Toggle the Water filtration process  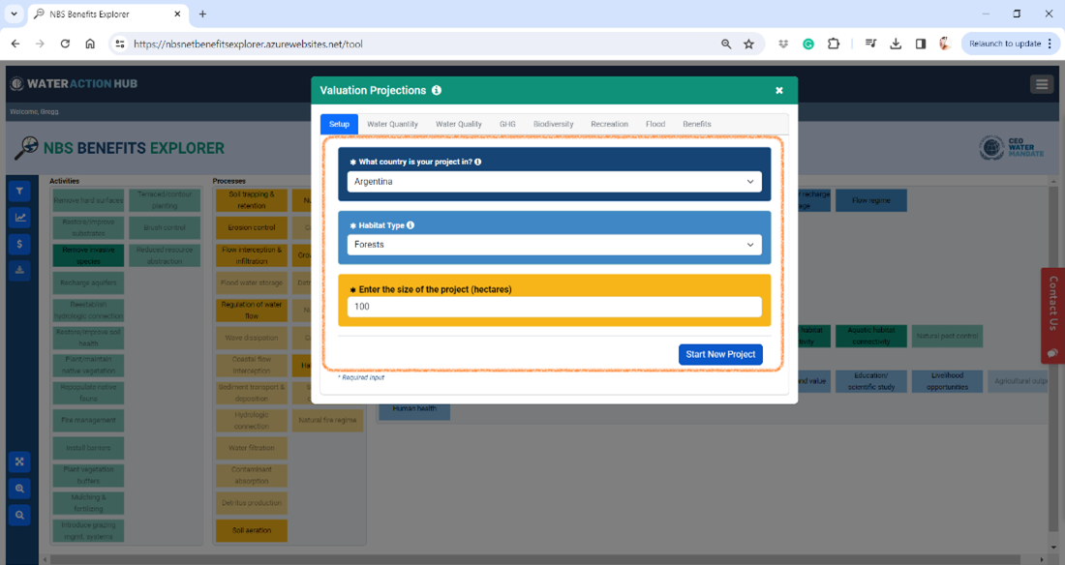point(252,448)
